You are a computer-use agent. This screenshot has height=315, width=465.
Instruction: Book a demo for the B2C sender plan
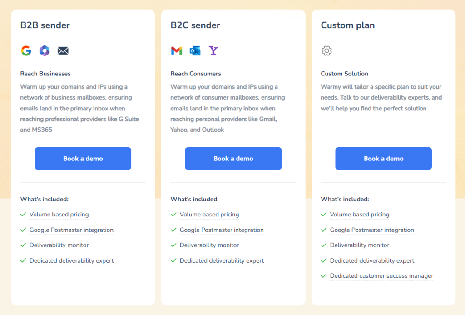point(233,158)
